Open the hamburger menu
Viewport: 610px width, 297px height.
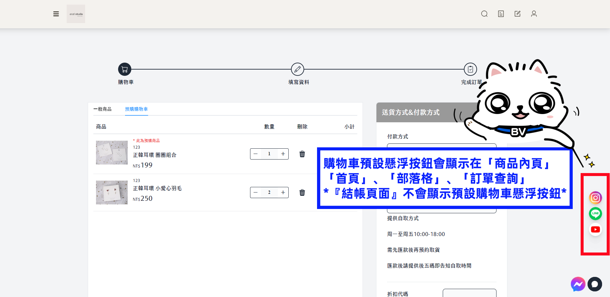56,14
